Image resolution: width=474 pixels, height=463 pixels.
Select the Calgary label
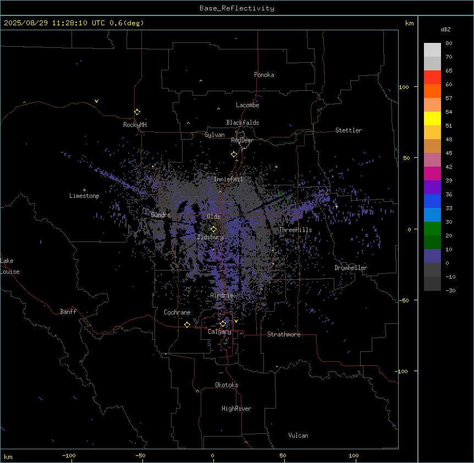point(220,332)
